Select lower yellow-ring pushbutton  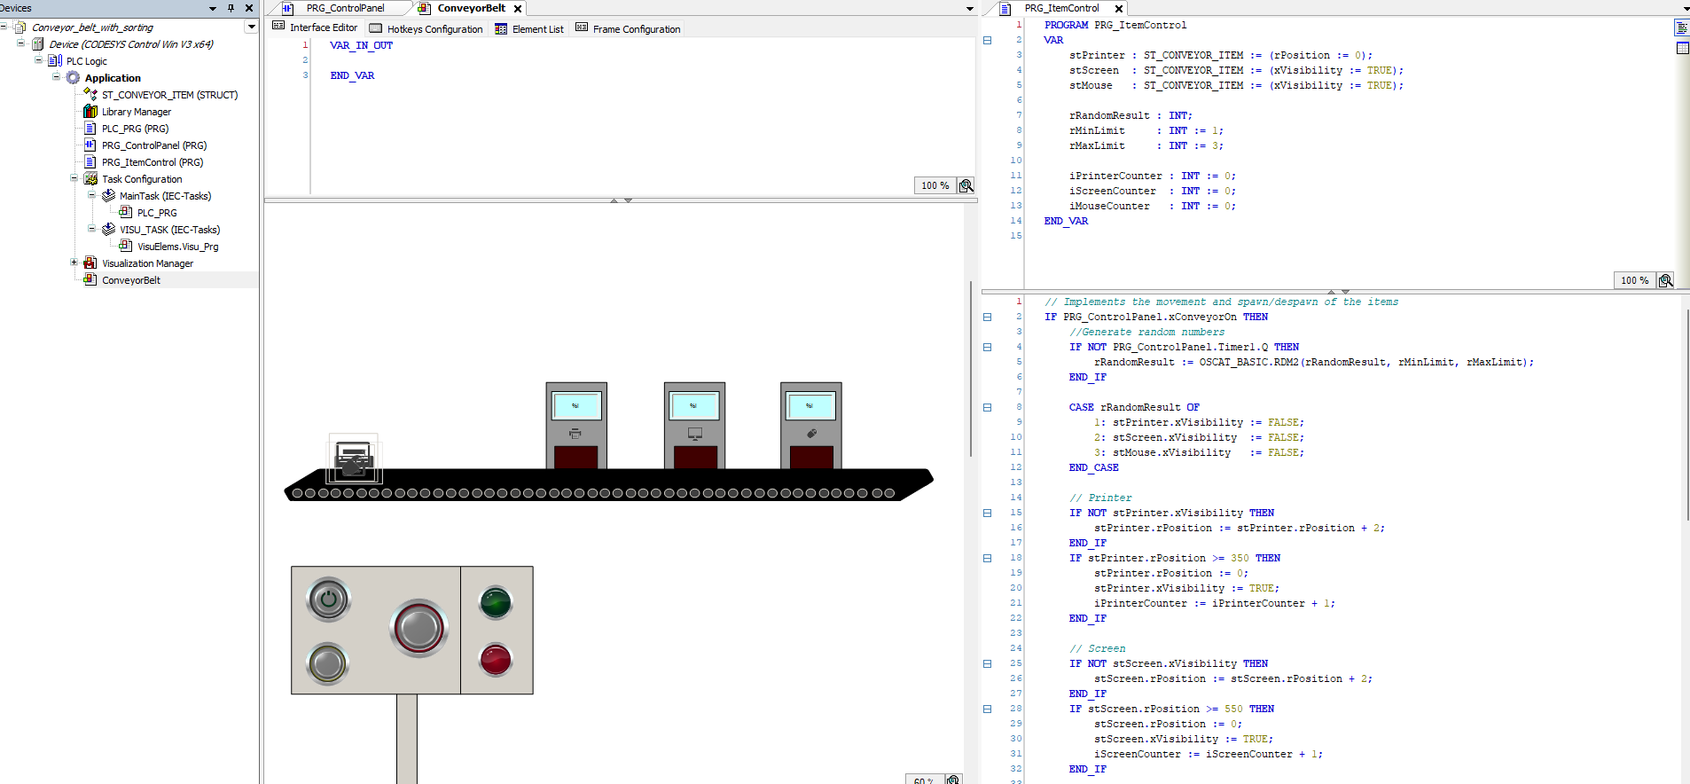327,663
